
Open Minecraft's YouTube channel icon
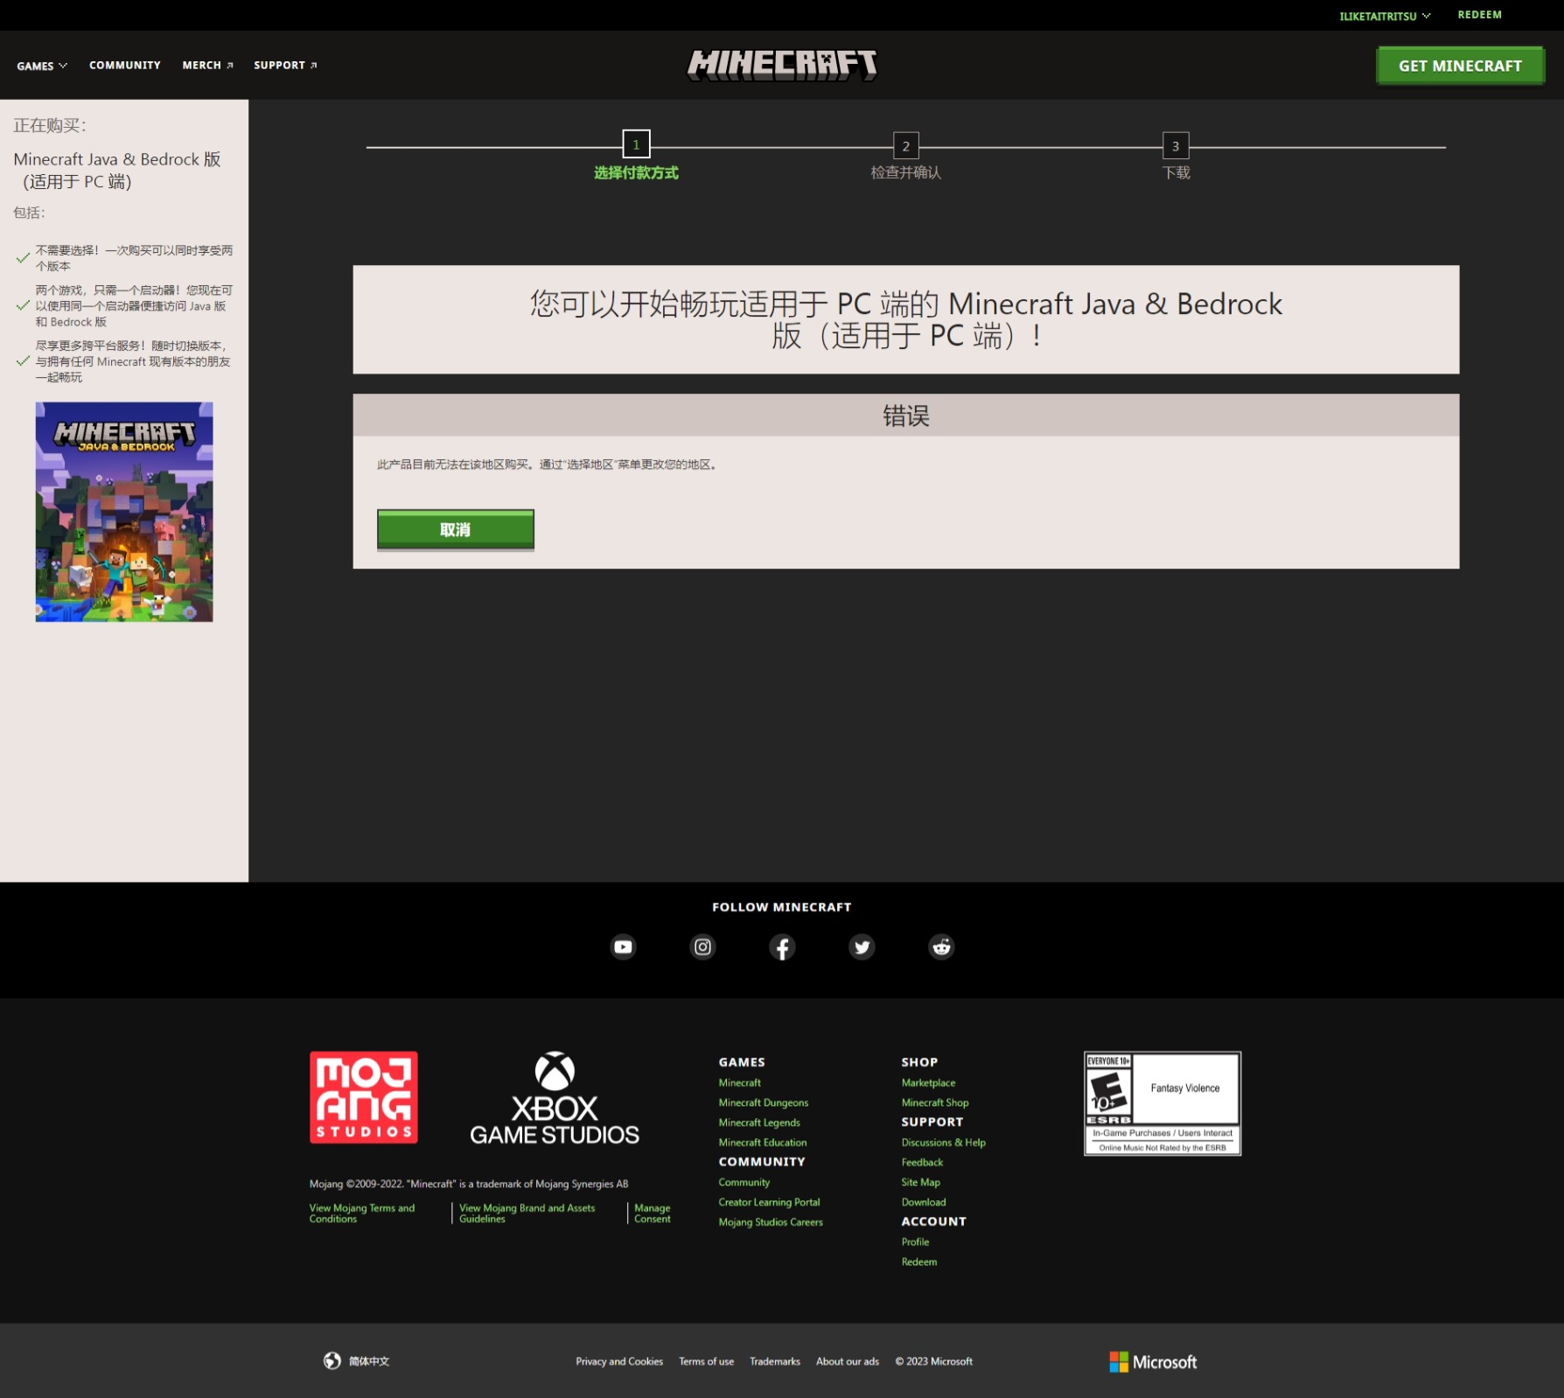click(623, 947)
